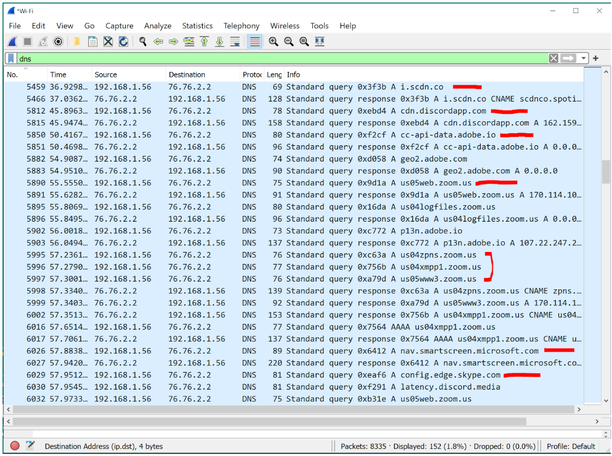
Task: Open the Analyze menu
Action: [158, 26]
